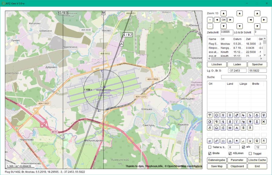Open the Dateneingabe dialog
The height and width of the screenshot is (175, 272).
[x=217, y=160]
